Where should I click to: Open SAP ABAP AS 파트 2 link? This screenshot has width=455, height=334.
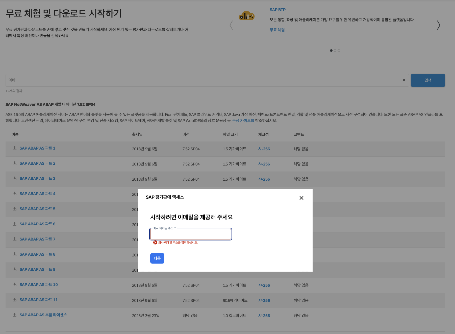37,163
